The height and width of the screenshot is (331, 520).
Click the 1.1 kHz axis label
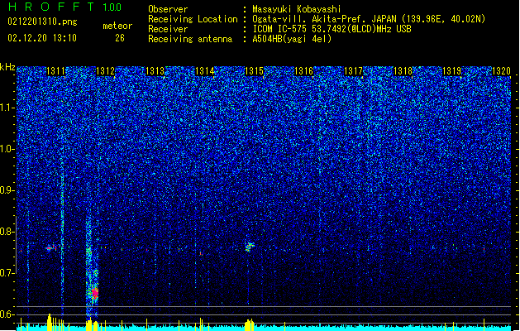7,108
